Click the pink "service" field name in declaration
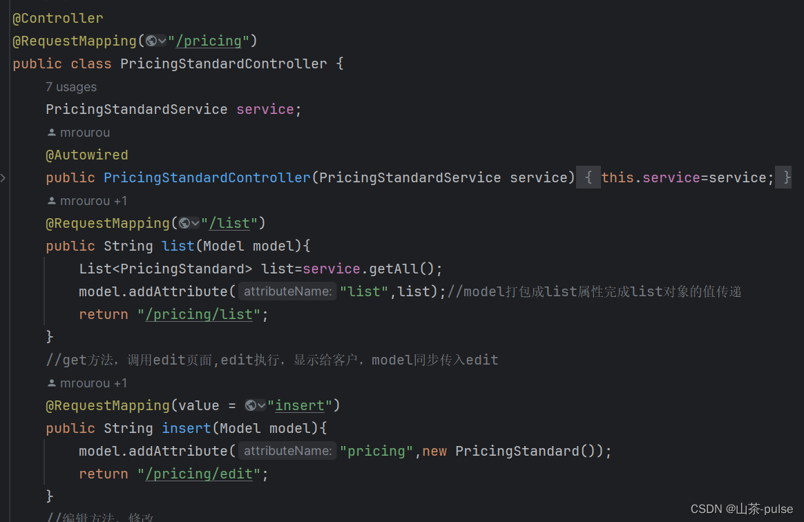This screenshot has height=522, width=804. click(x=265, y=109)
